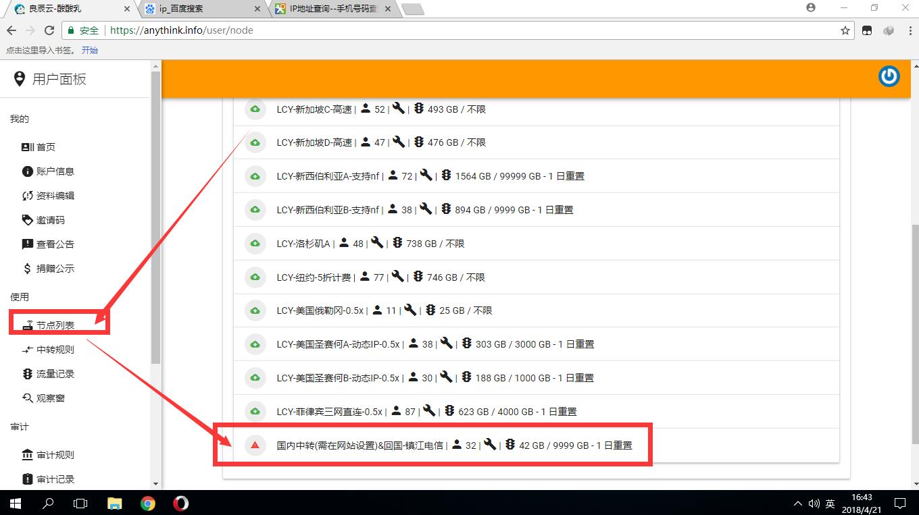Click the address bar URL field

click(x=473, y=30)
